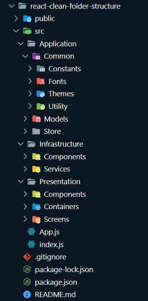Click the blue palette folder icon for Themes
This screenshot has height=301, width=148.
pos(41,94)
